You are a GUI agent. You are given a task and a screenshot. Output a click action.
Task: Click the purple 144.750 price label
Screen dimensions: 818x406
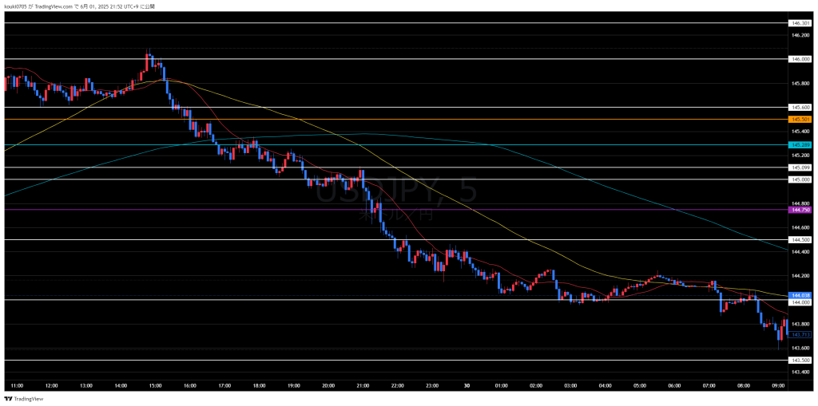[800, 210]
